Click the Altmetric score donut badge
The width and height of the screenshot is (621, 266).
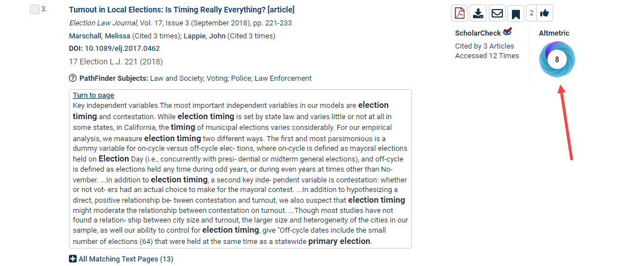pyautogui.click(x=557, y=59)
